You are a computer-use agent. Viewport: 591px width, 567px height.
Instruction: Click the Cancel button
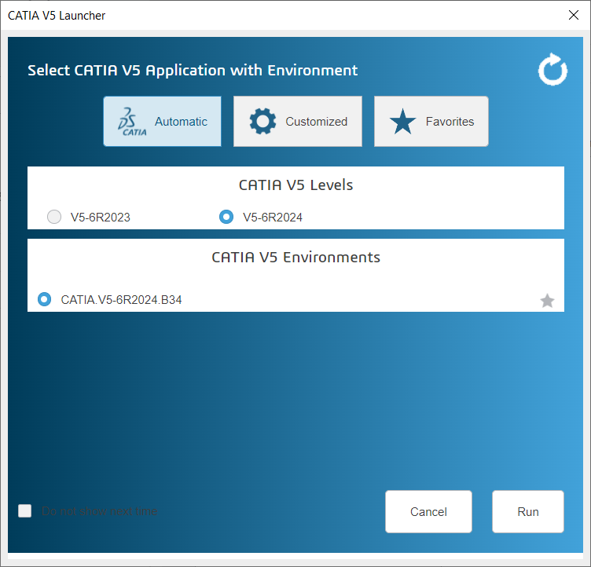(x=428, y=511)
